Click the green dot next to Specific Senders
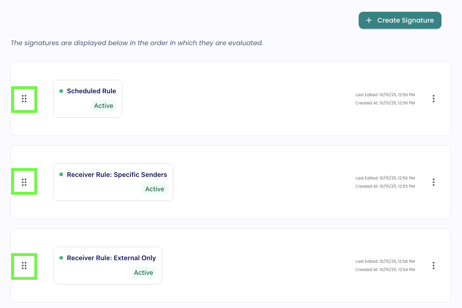462x308 pixels. click(x=61, y=175)
